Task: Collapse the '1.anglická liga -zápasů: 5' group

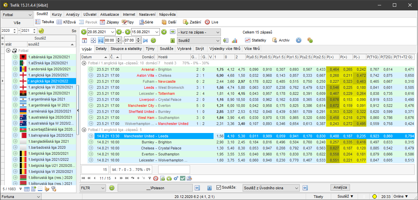Action: click(84, 130)
